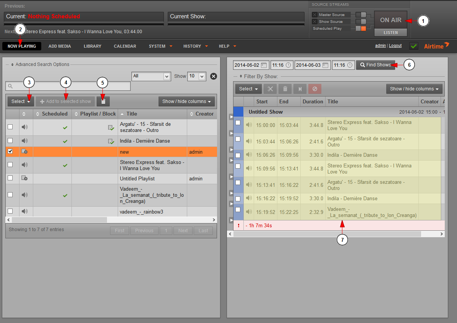
Task: Sort library by the Creator column
Action: point(202,114)
